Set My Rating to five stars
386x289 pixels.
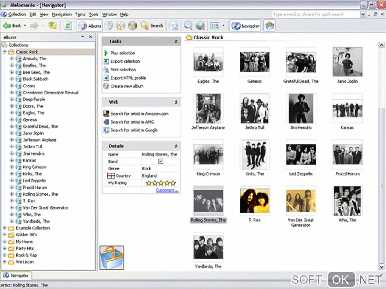click(x=173, y=183)
